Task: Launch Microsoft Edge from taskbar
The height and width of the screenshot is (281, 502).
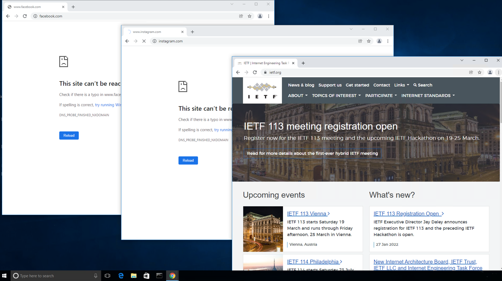Action: [121, 276]
